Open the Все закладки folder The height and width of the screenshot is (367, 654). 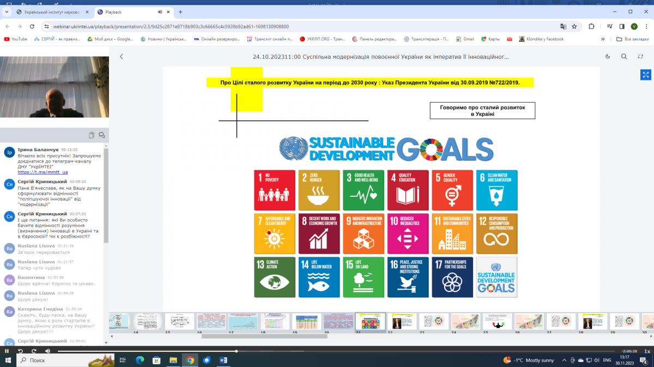(633, 39)
